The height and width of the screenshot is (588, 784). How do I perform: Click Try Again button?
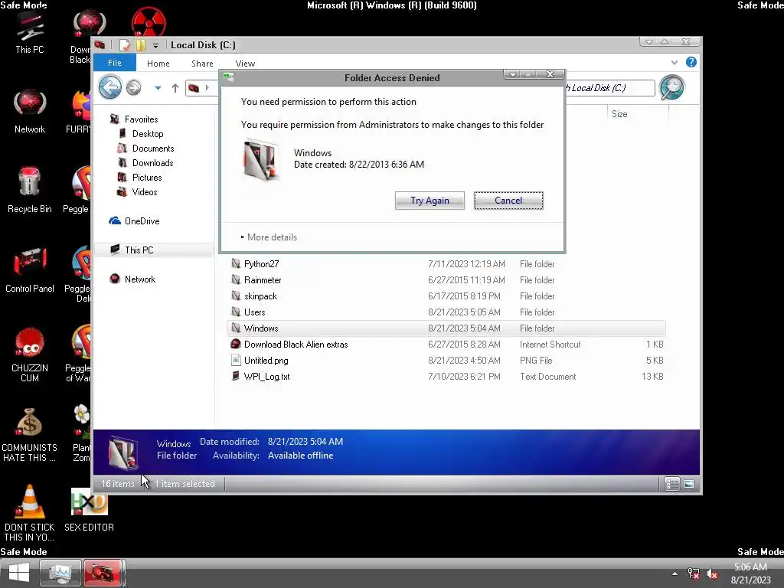point(430,201)
